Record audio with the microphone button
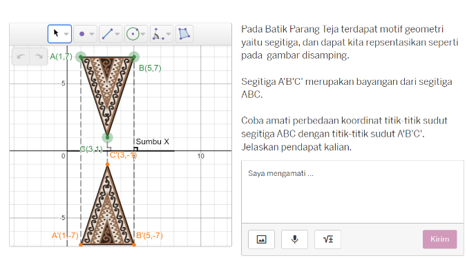The height and width of the screenshot is (276, 467). pos(294,239)
